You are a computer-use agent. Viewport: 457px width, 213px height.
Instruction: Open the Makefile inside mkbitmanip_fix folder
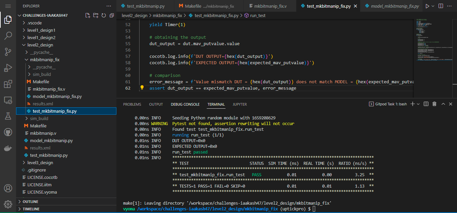66,82
